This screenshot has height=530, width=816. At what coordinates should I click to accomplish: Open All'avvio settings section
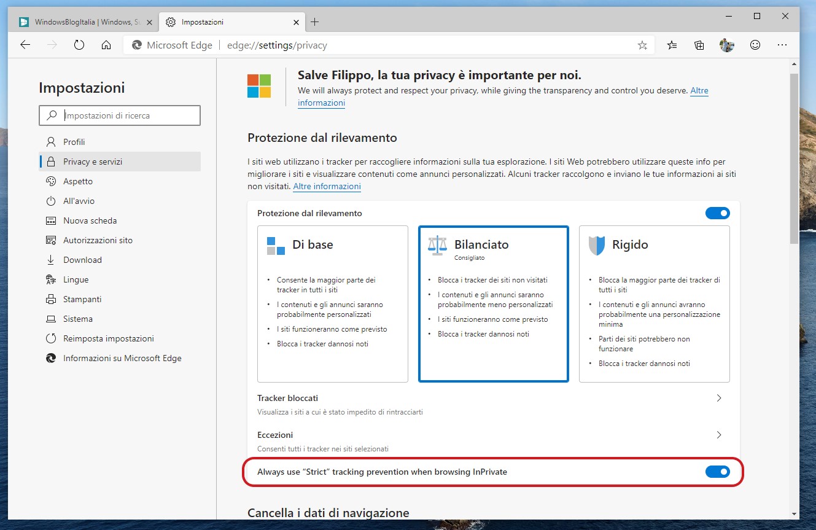tap(120, 201)
